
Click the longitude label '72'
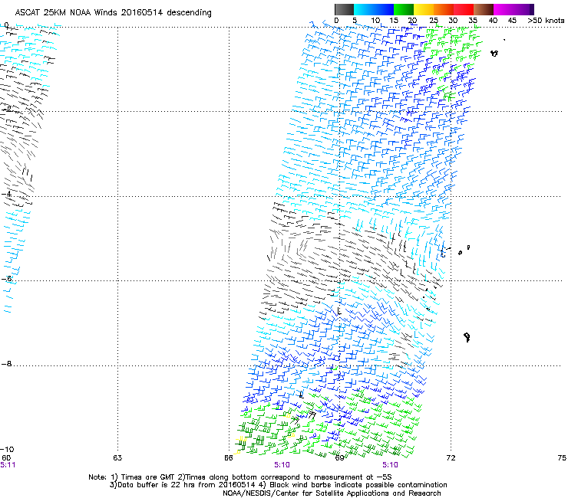451,458
